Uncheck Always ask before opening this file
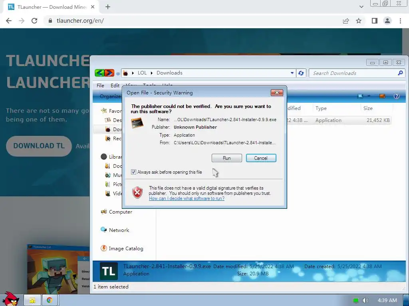The height and width of the screenshot is (306, 409). [133, 172]
